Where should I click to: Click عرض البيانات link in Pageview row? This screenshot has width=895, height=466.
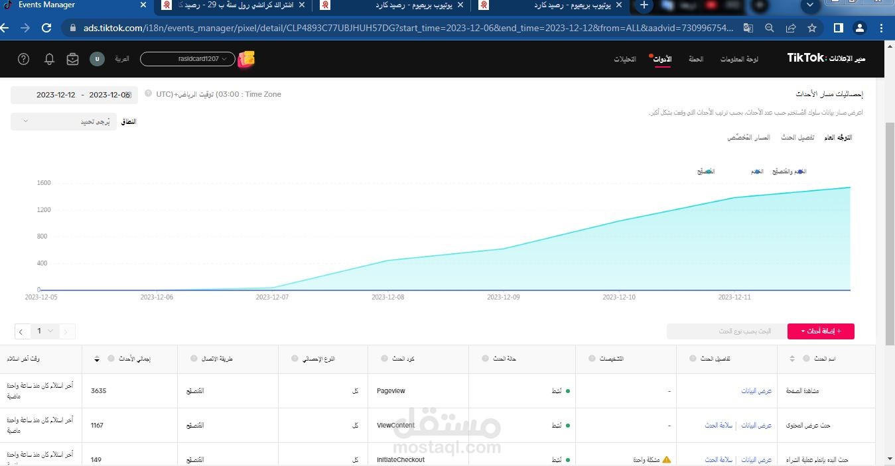click(756, 391)
